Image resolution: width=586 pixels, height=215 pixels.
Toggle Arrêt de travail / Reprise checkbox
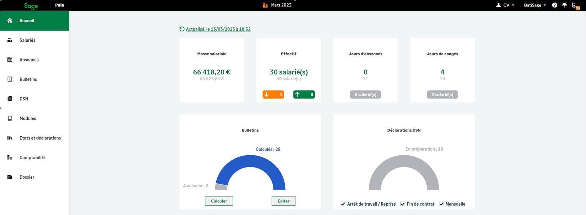[343, 204]
